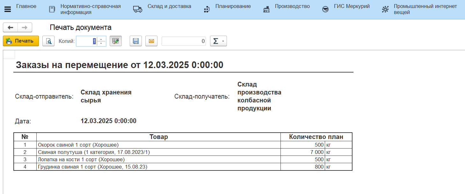Screen dimensions: 465x194
Task: Increase number of copies with up arrow
Action: click(x=101, y=39)
